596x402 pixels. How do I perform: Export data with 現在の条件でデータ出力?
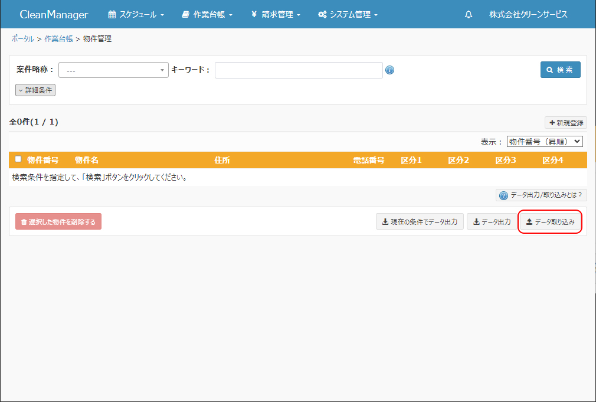pos(420,222)
